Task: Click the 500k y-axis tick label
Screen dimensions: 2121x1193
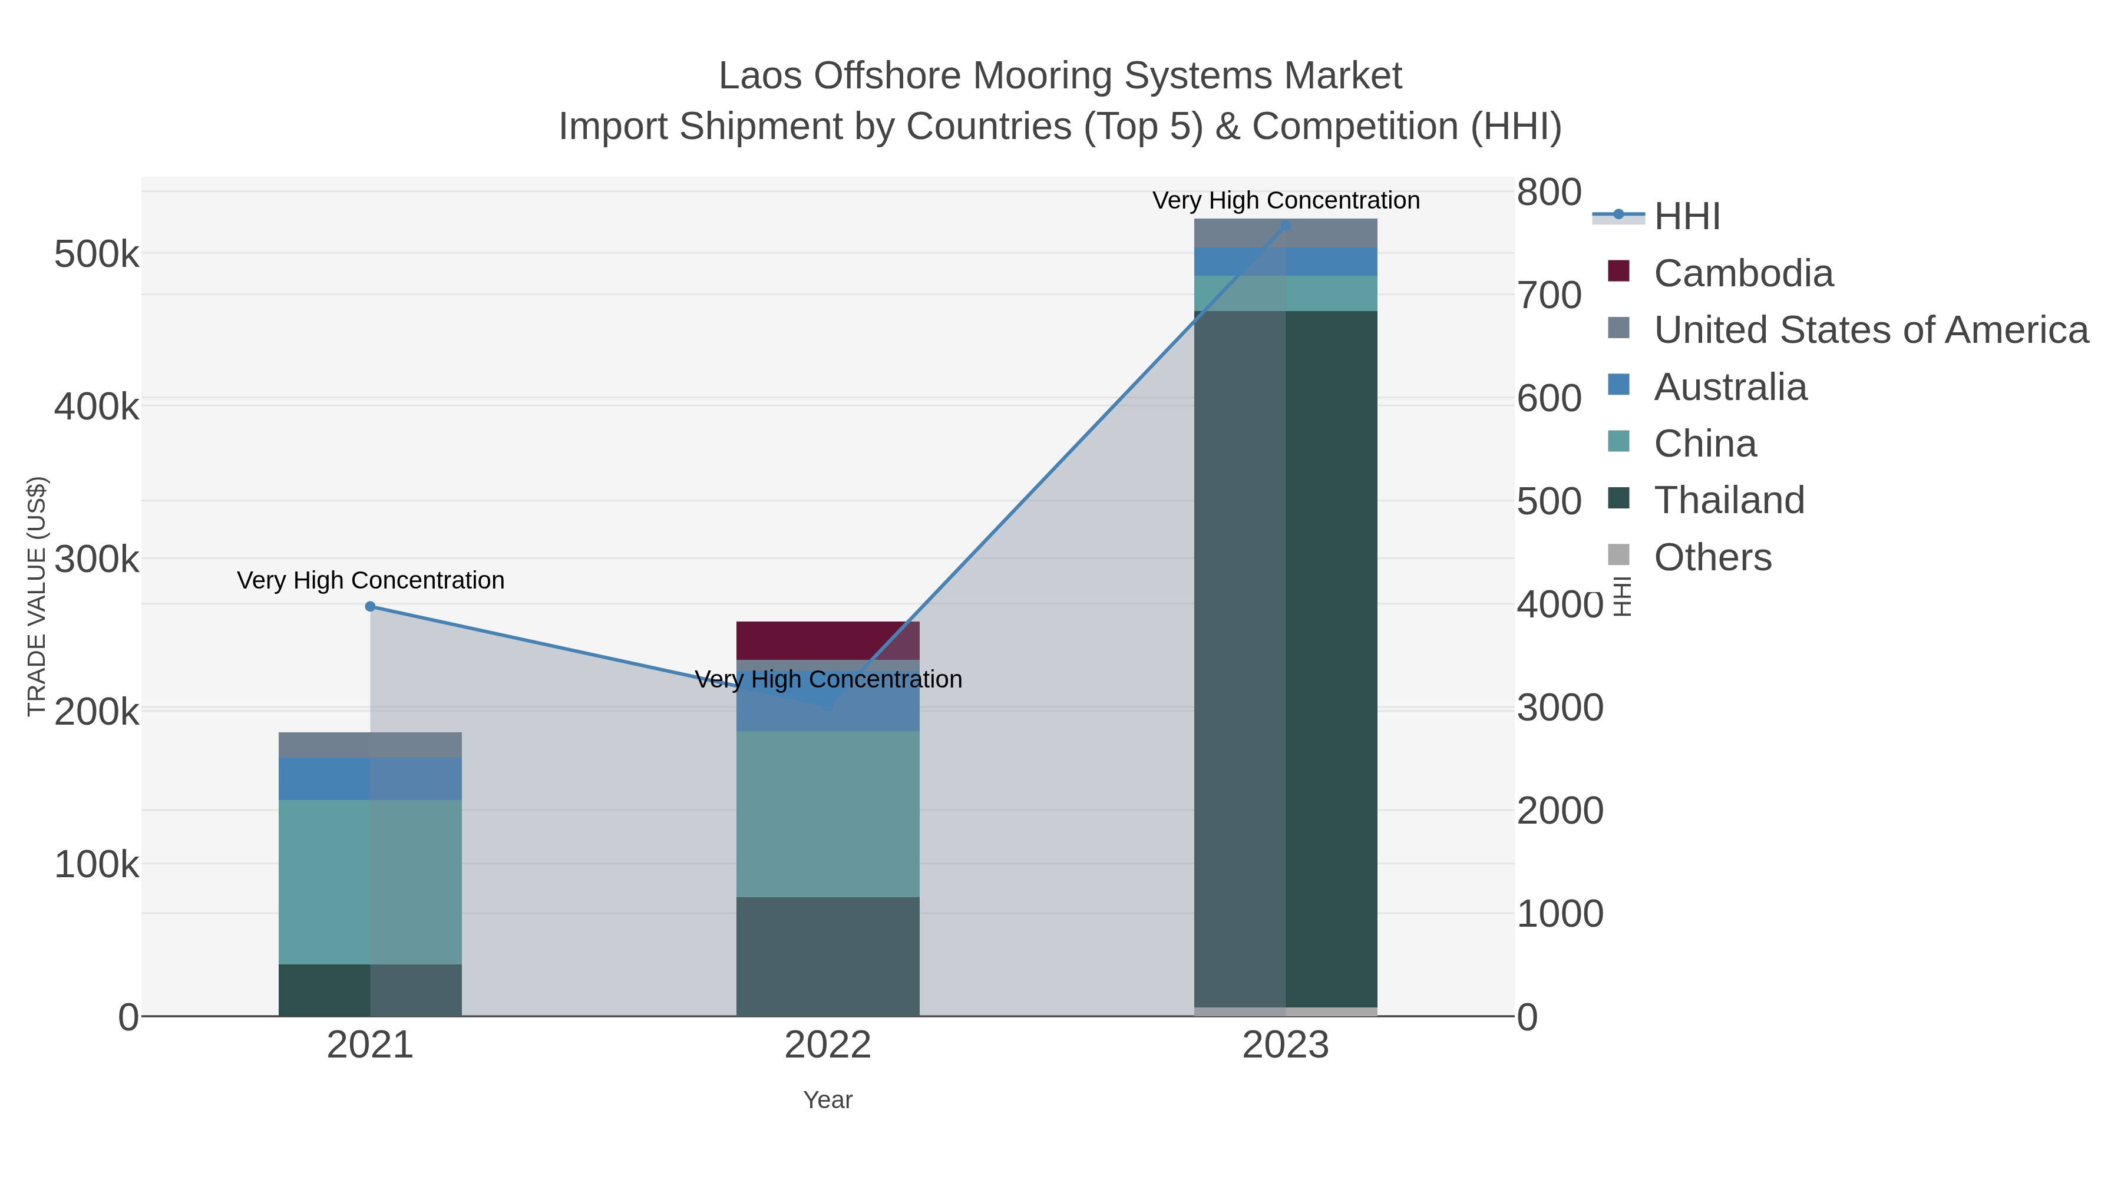Action: [x=97, y=255]
